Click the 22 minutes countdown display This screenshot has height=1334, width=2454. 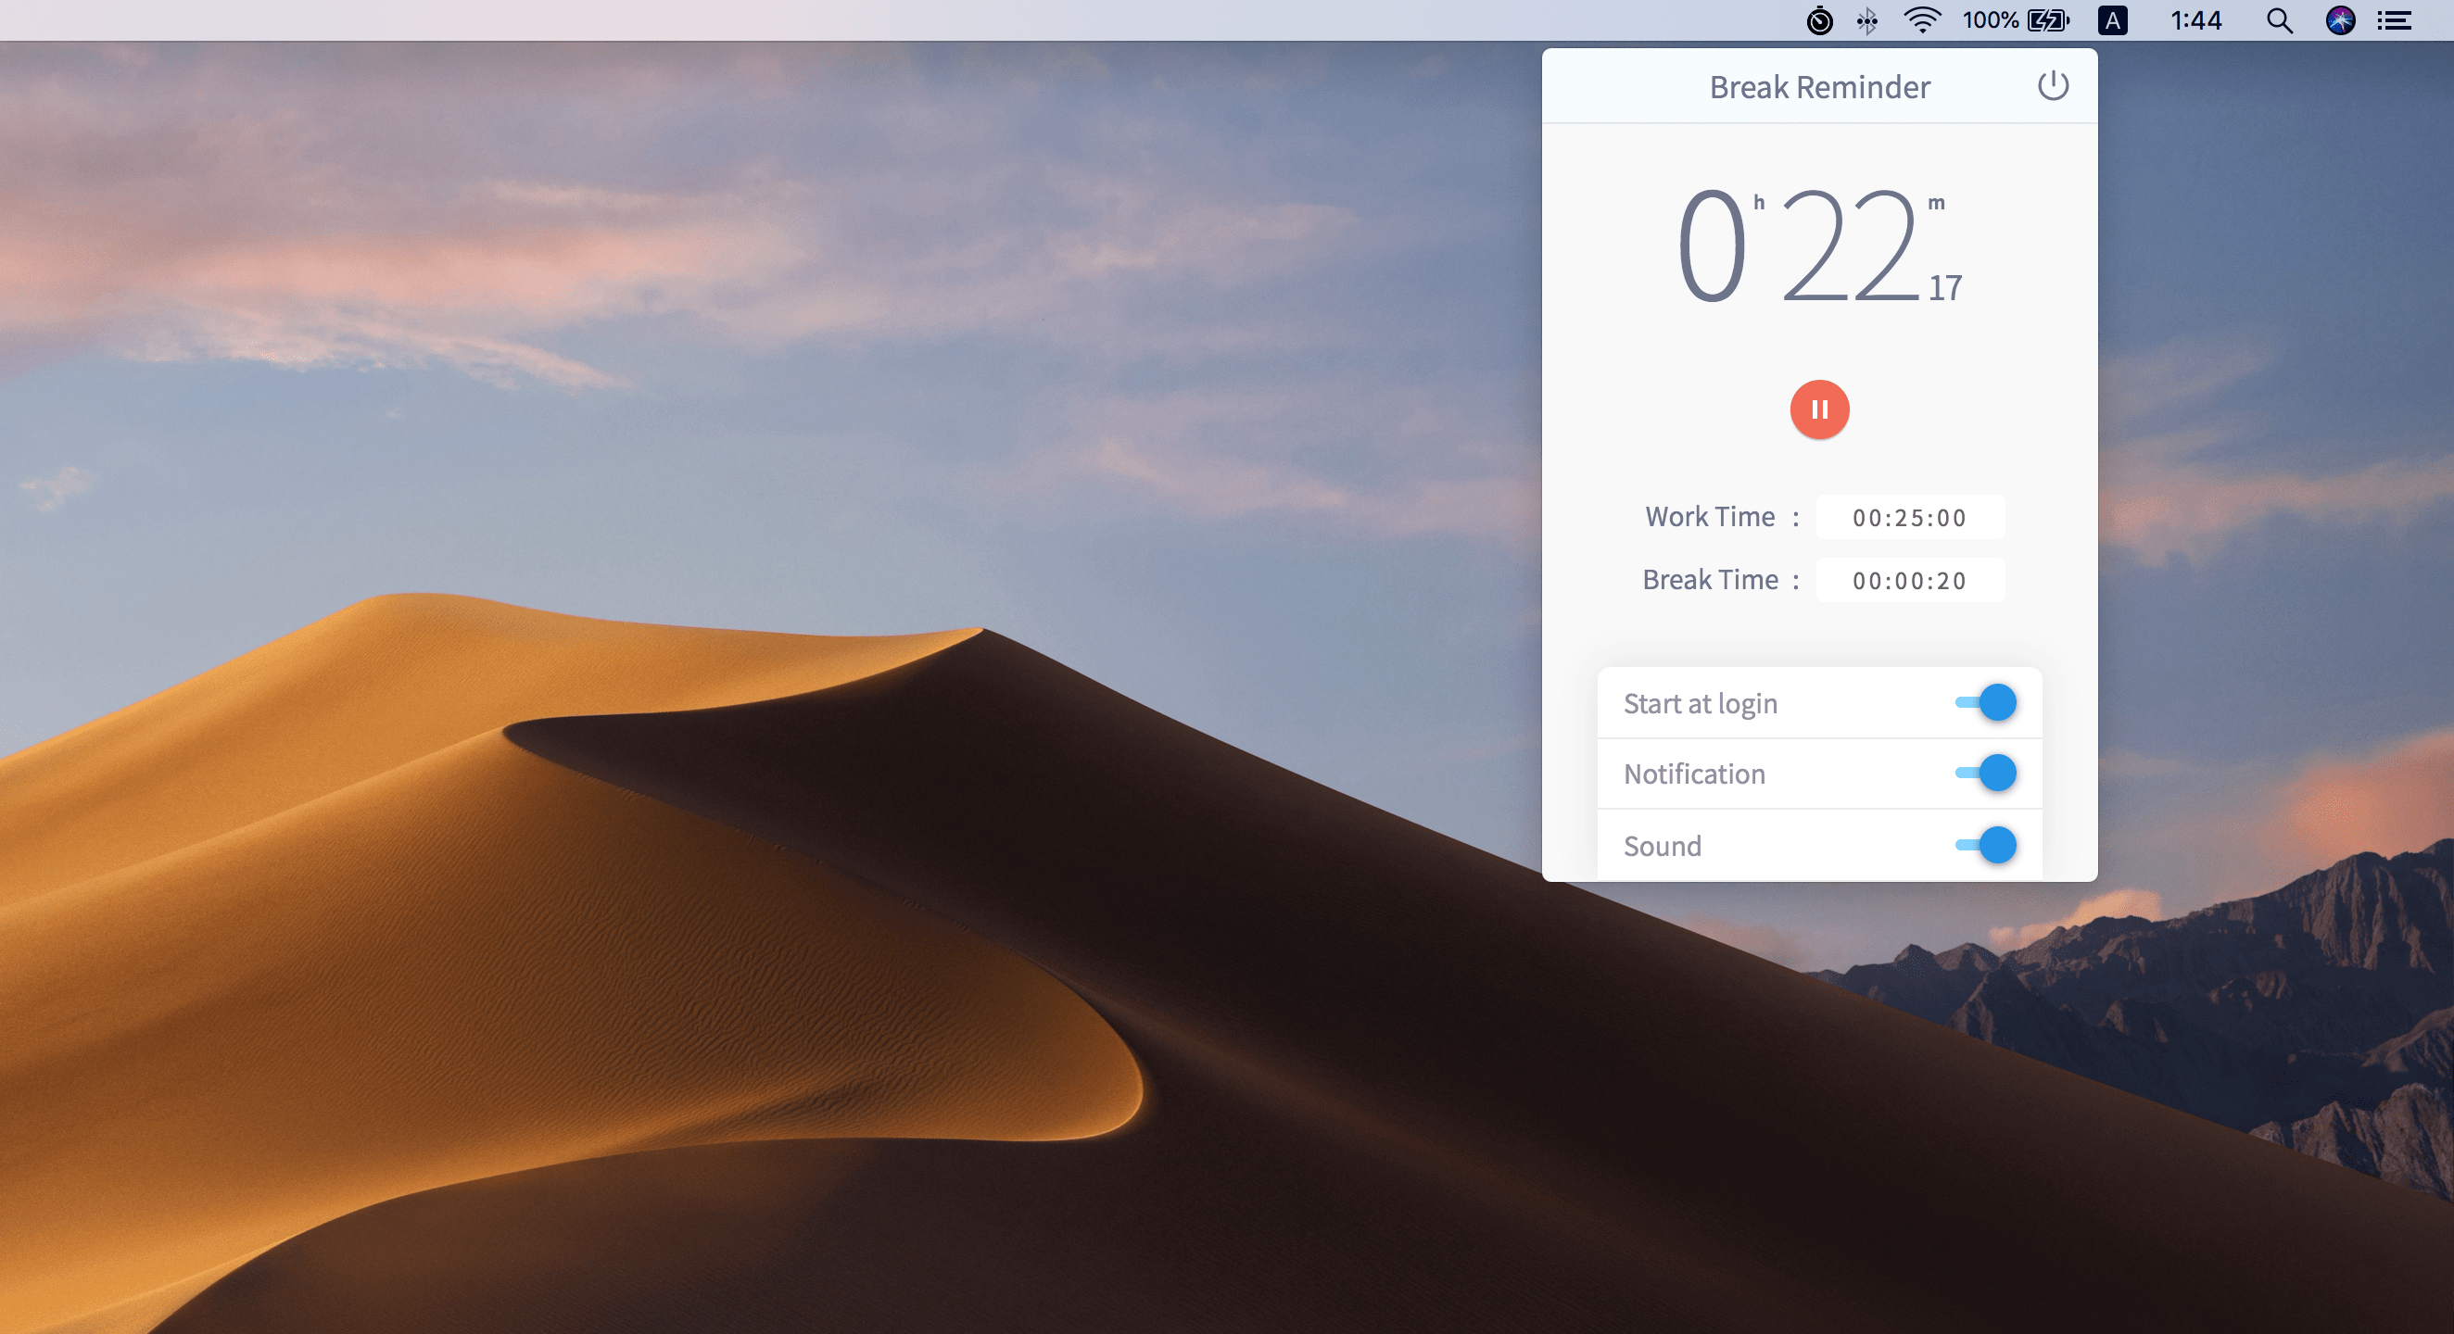click(x=1848, y=245)
